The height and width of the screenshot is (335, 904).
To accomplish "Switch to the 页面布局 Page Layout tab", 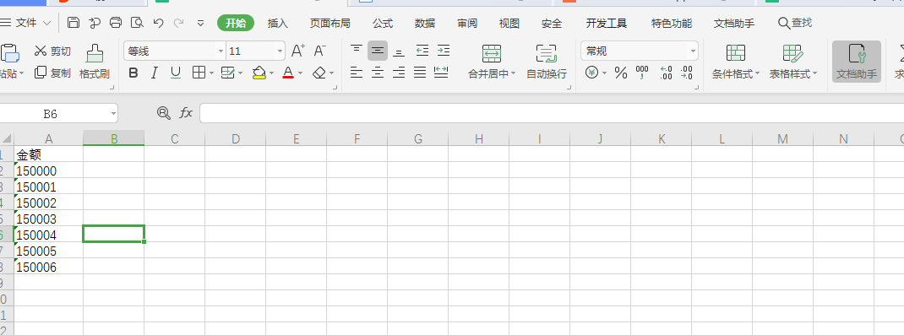I will point(329,23).
